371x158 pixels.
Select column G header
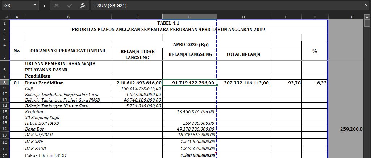click(x=189, y=17)
